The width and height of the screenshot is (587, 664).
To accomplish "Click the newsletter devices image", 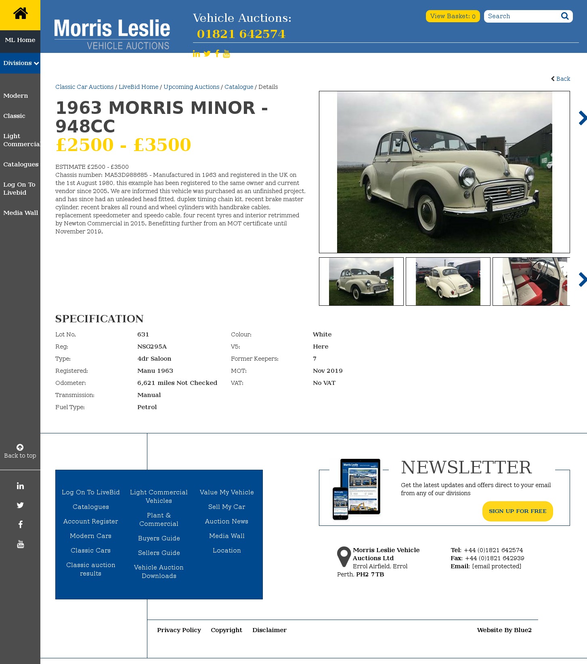I will point(356,489).
